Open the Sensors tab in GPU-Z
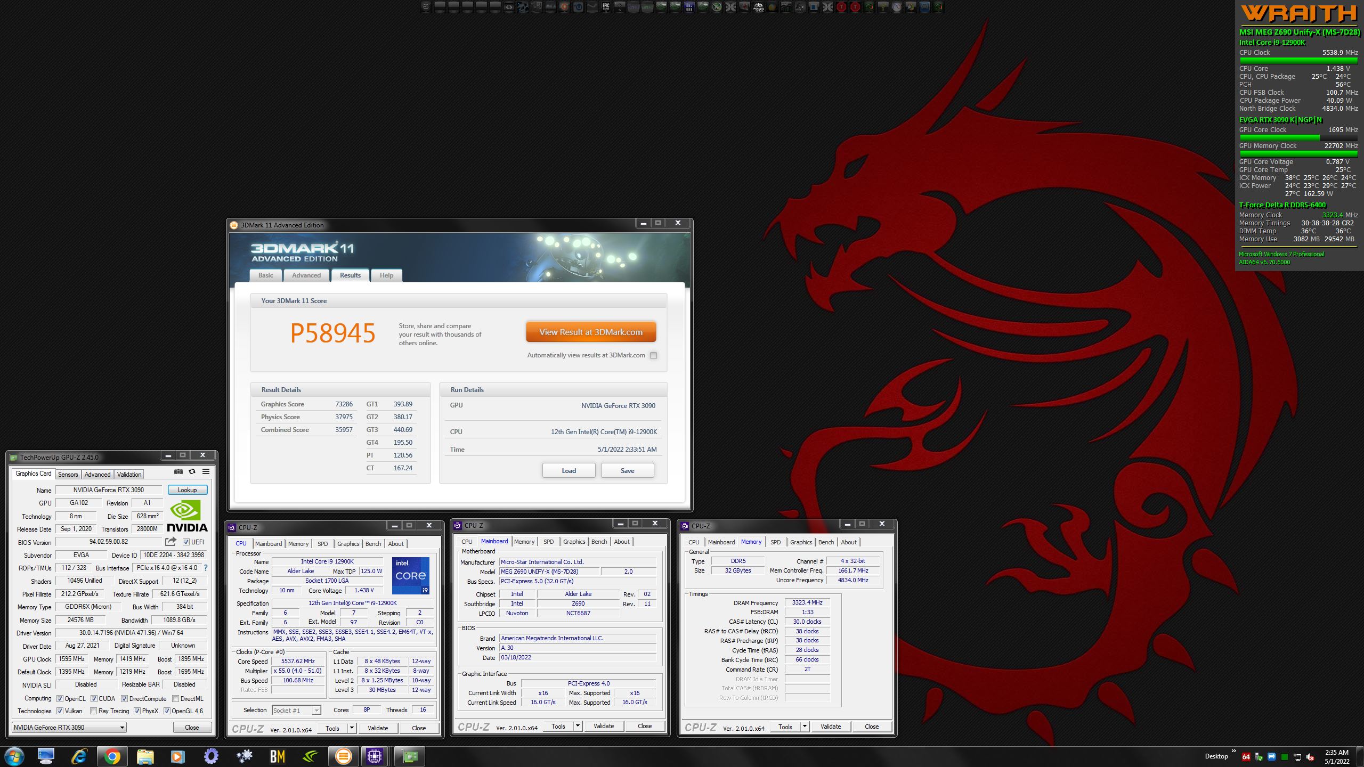The width and height of the screenshot is (1364, 767). point(68,474)
